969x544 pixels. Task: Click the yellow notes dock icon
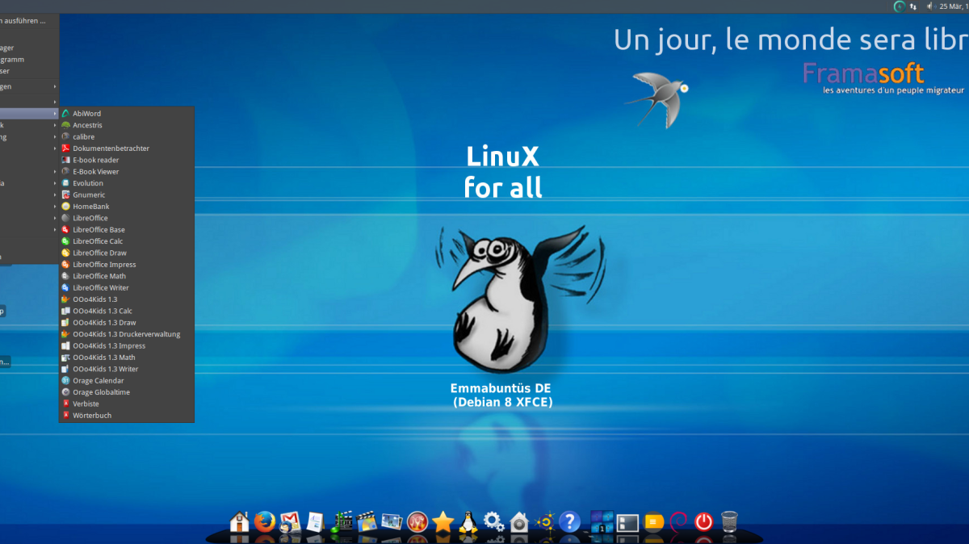[653, 522]
